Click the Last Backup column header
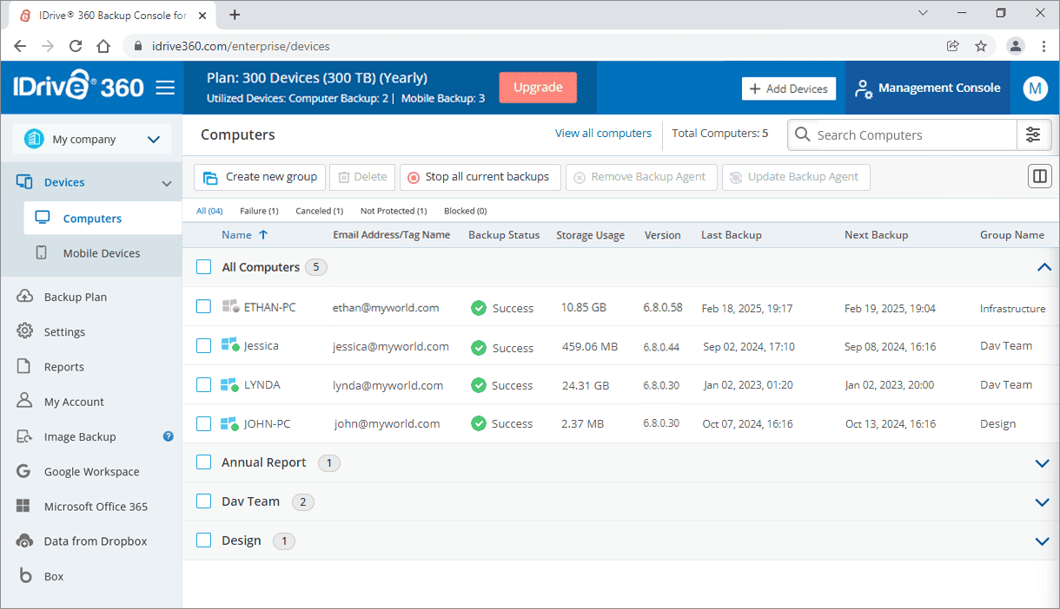Image resolution: width=1060 pixels, height=609 pixels. tap(732, 234)
